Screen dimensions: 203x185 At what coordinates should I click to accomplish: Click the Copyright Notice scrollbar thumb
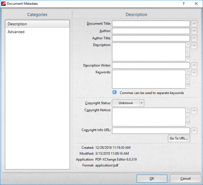tap(188, 117)
